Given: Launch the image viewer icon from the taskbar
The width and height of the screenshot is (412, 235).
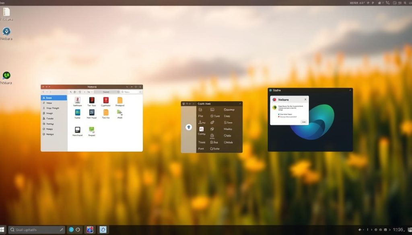Looking at the screenshot, I should (x=90, y=229).
